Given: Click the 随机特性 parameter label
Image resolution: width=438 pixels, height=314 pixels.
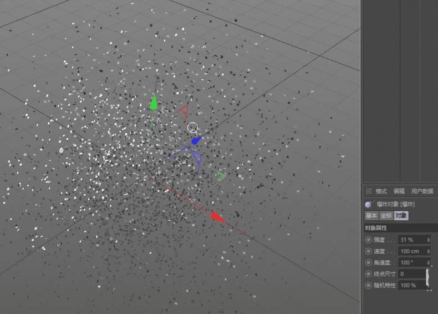Looking at the screenshot, I should click(x=385, y=286).
